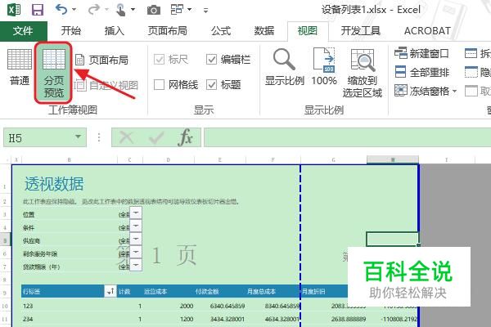The image size is (491, 327).
Task: Open the 供应商 filter dropdown
Action: [x=136, y=239]
